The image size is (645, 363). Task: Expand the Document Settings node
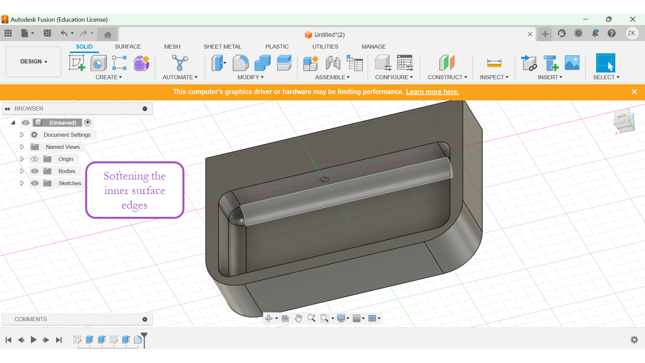(22, 135)
